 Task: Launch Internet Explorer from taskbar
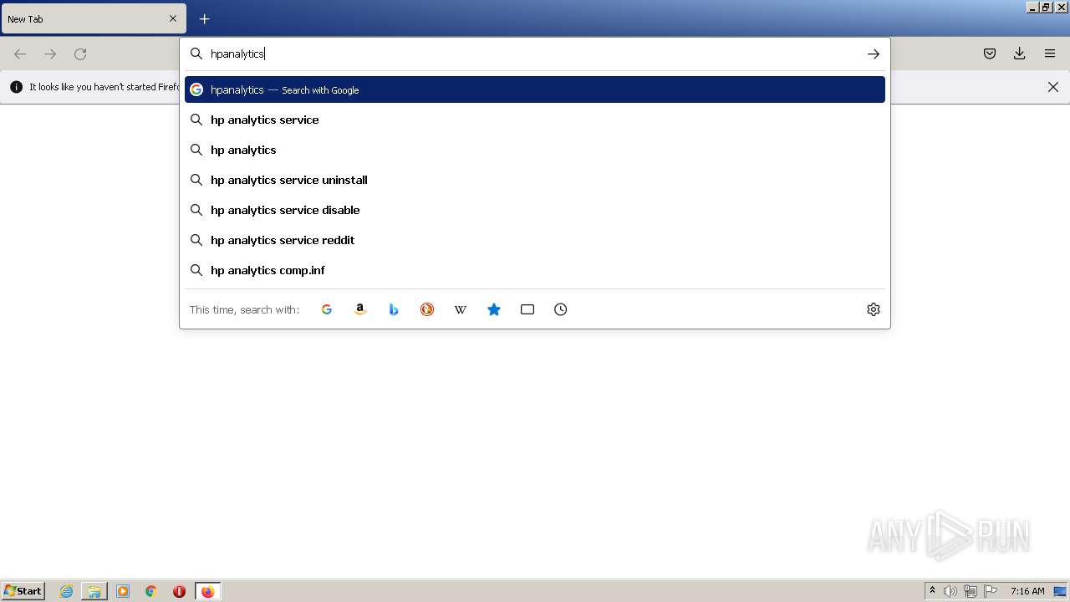67,591
